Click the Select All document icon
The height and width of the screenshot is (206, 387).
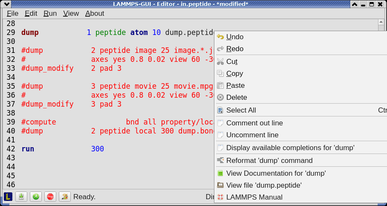click(220, 110)
